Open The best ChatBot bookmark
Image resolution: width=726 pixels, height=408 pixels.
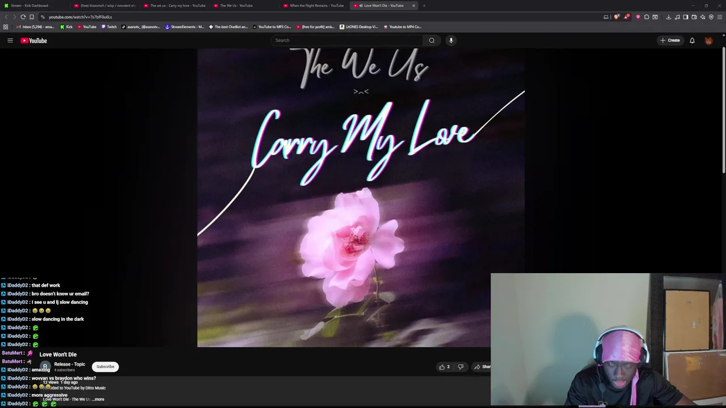click(x=229, y=27)
